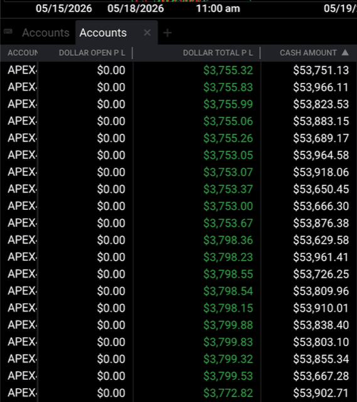
Task: Select total P L value $3,755.32
Action: (228, 70)
